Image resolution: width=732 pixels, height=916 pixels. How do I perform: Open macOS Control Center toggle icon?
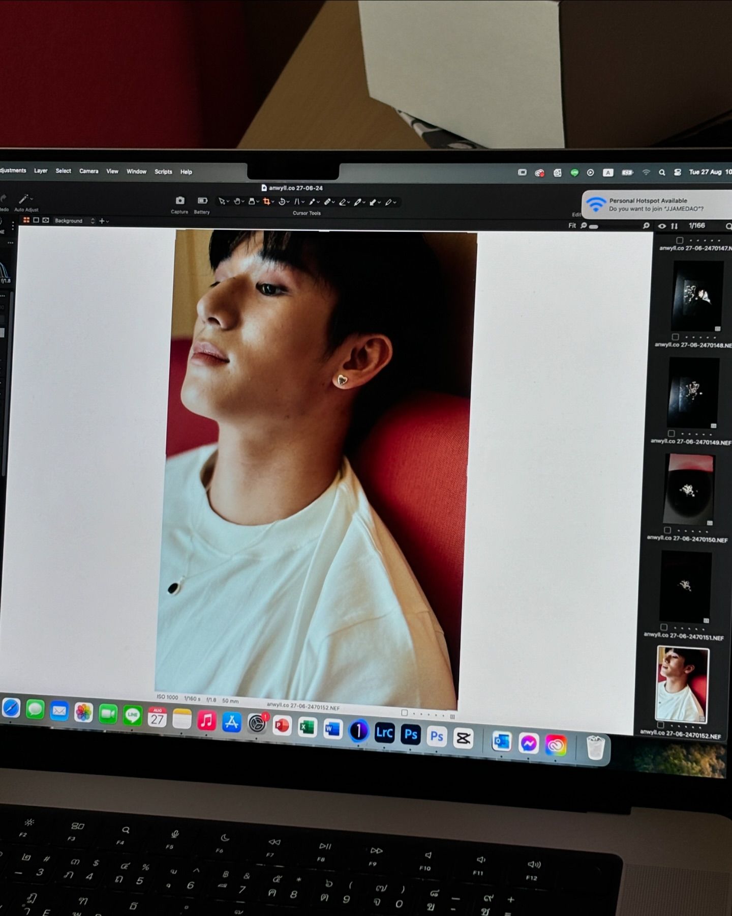pos(677,173)
